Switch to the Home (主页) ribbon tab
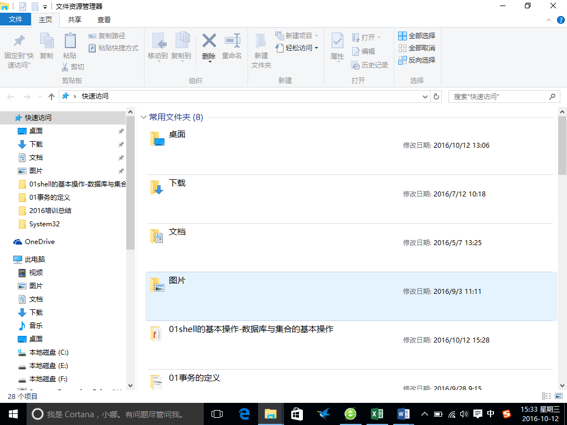The height and width of the screenshot is (425, 567). 45,19
